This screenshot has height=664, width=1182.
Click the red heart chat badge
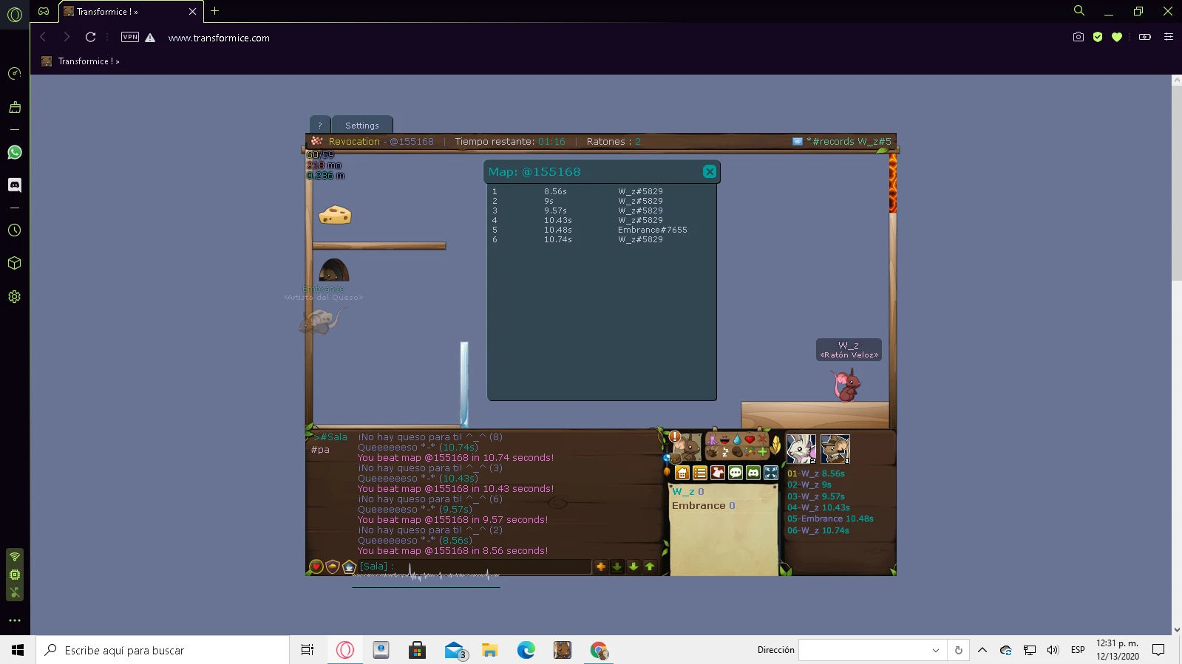[x=316, y=567]
